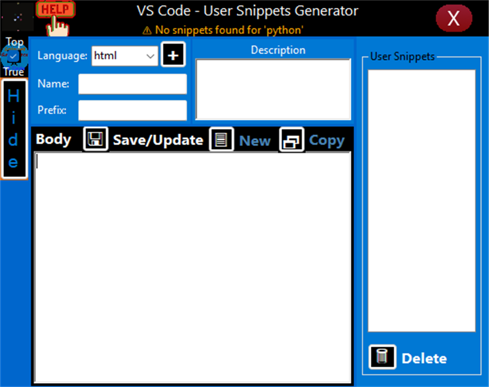Click the trash can delete icon
This screenshot has width=489, height=387.
click(x=382, y=357)
